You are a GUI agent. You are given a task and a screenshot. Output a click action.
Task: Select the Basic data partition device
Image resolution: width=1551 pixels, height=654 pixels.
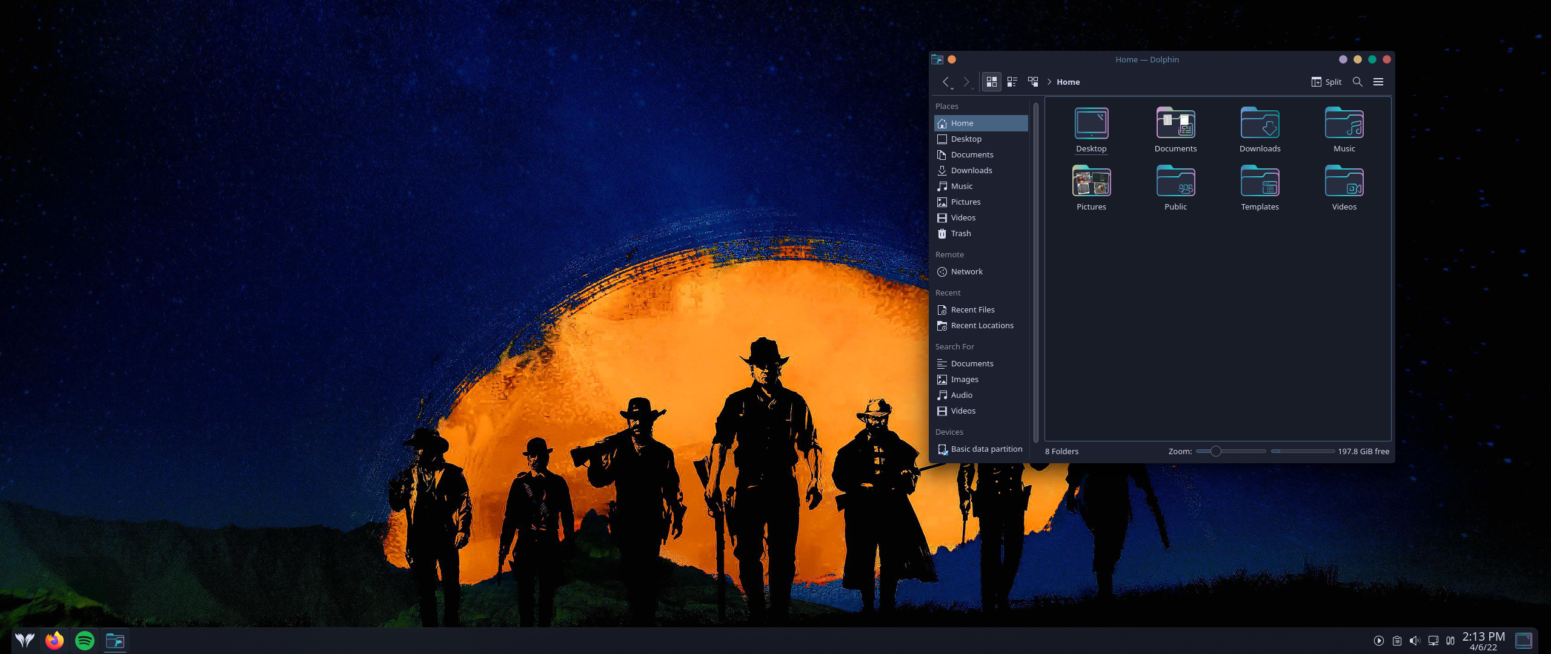coord(986,449)
